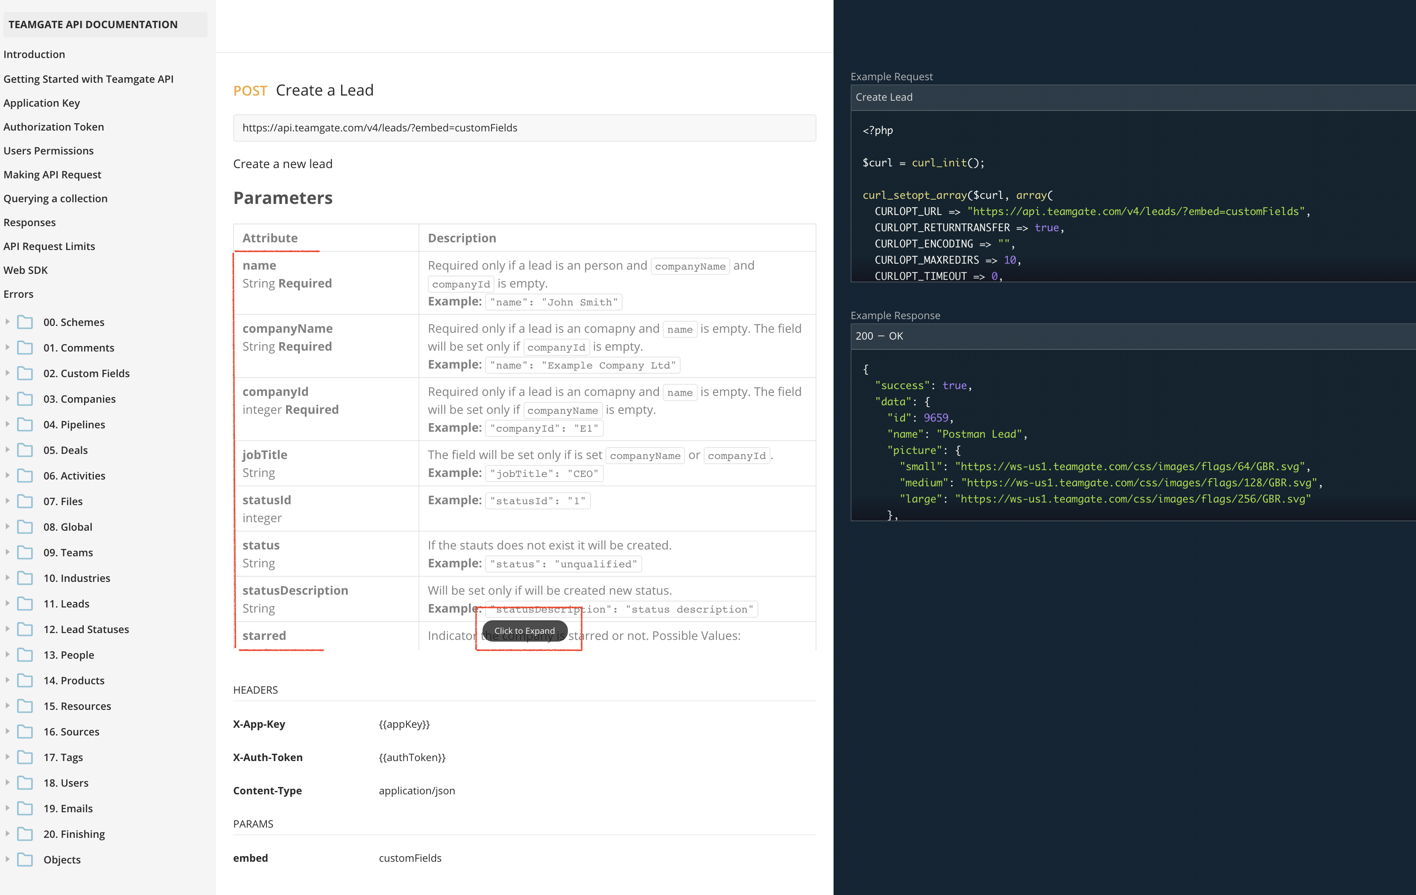Open the 07. Files folder icon

[25, 501]
